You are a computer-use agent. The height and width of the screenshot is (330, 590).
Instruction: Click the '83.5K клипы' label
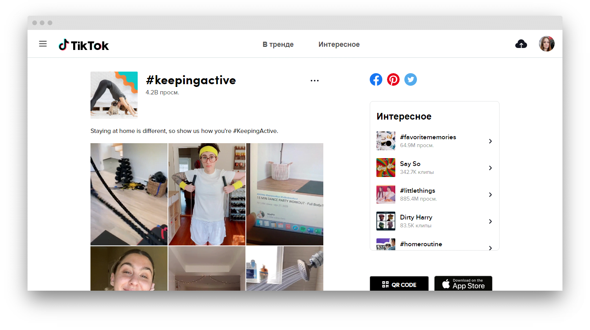[x=416, y=225]
